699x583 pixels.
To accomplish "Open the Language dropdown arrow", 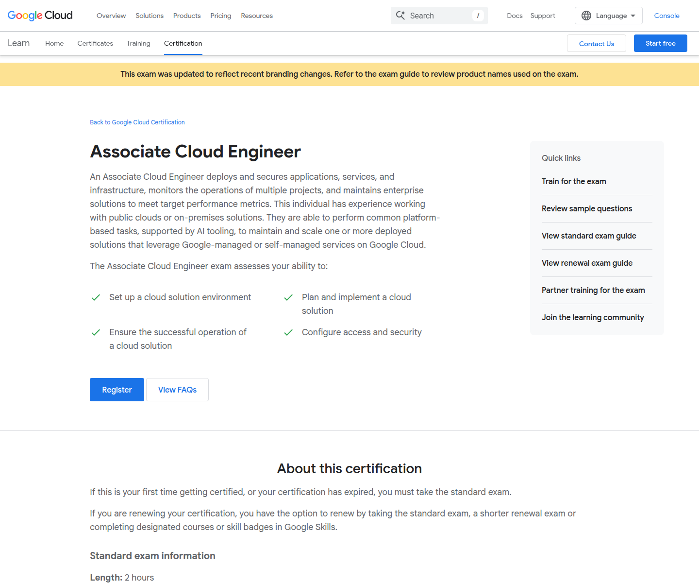I will click(633, 16).
